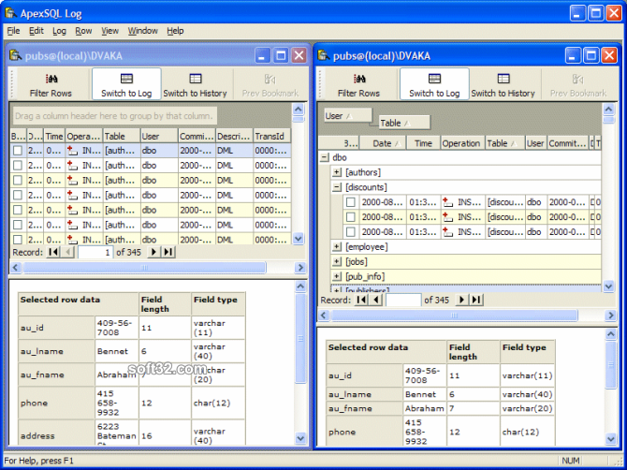This screenshot has width=627, height=470.
Task: Click the User group-by header in right window
Action: pyautogui.click(x=348, y=115)
